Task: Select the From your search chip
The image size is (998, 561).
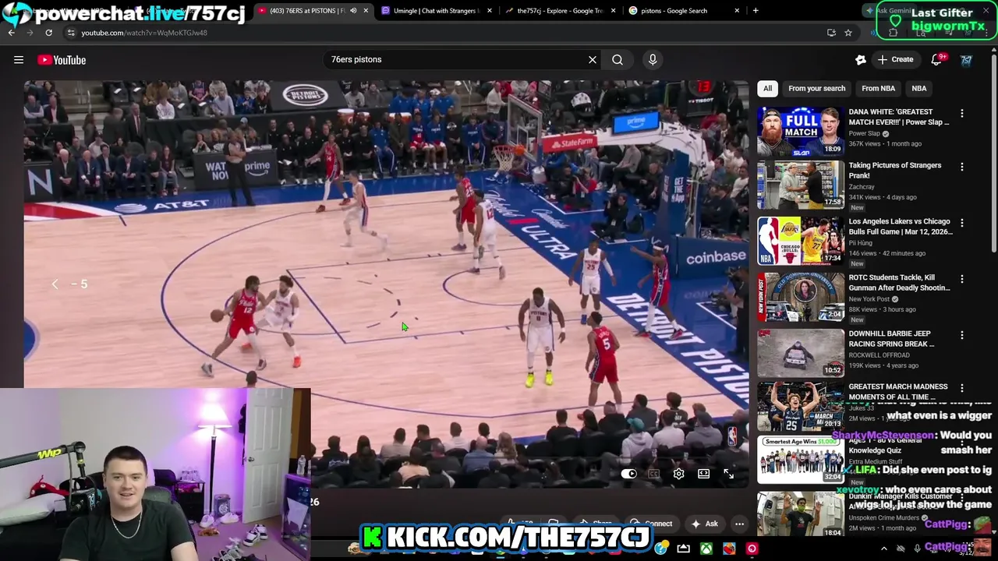Action: 816,88
